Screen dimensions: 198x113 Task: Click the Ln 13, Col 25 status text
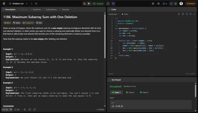pyautogui.click(x=190, y=74)
